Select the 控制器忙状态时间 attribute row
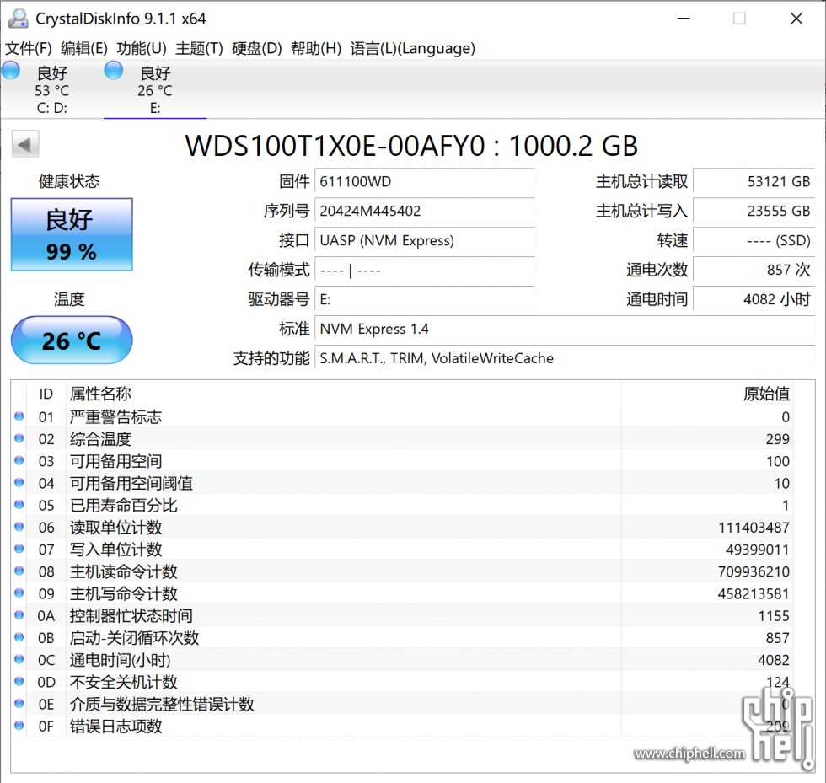The height and width of the screenshot is (783, 826). (x=403, y=616)
